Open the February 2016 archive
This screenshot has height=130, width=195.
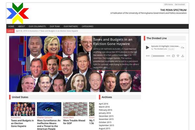[x=105, y=110]
